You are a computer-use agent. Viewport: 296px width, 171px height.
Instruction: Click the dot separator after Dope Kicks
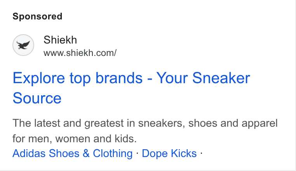[202, 153]
